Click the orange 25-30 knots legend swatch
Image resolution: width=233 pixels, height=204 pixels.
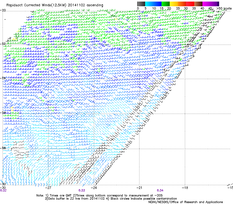[182, 4]
